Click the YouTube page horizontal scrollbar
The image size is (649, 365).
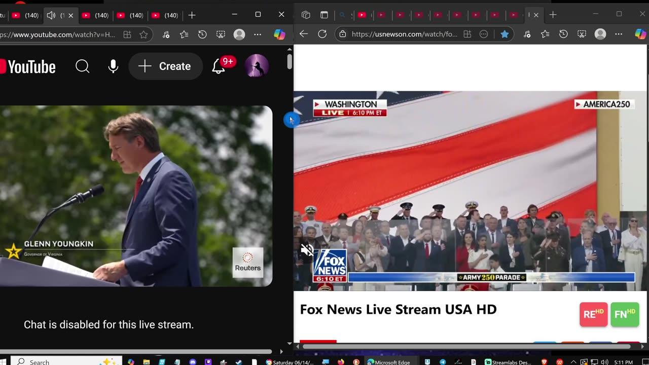pyautogui.click(x=137, y=351)
